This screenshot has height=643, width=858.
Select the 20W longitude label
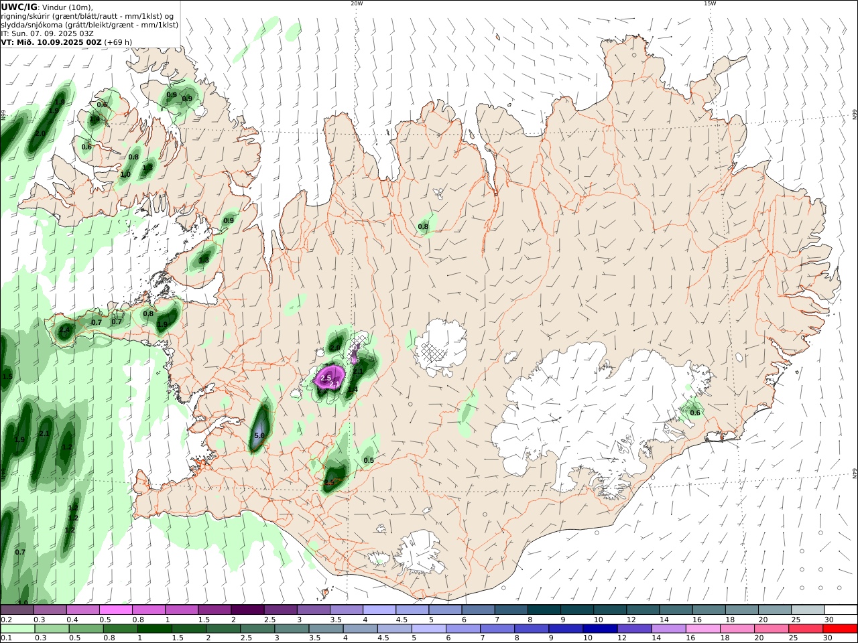(x=357, y=3)
